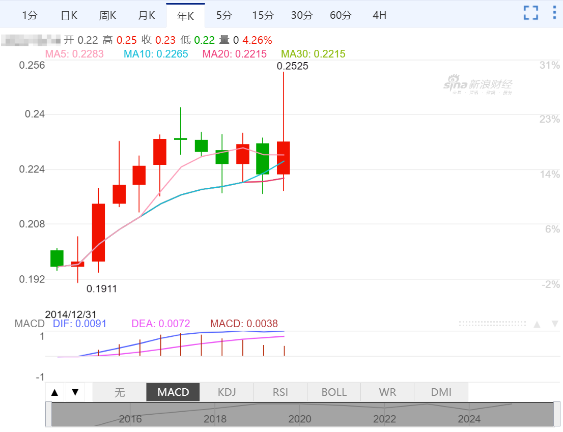Image resolution: width=563 pixels, height=432 pixels.
Task: Switch to the 日K daily chart tab
Action: pos(69,15)
